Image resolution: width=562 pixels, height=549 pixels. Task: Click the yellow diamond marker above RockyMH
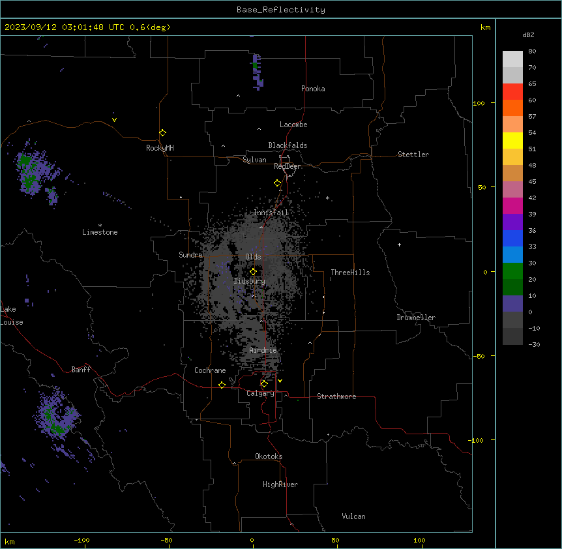[x=163, y=132]
